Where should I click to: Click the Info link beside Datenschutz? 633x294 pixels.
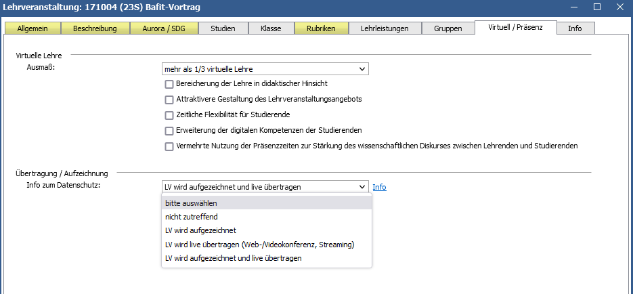379,187
